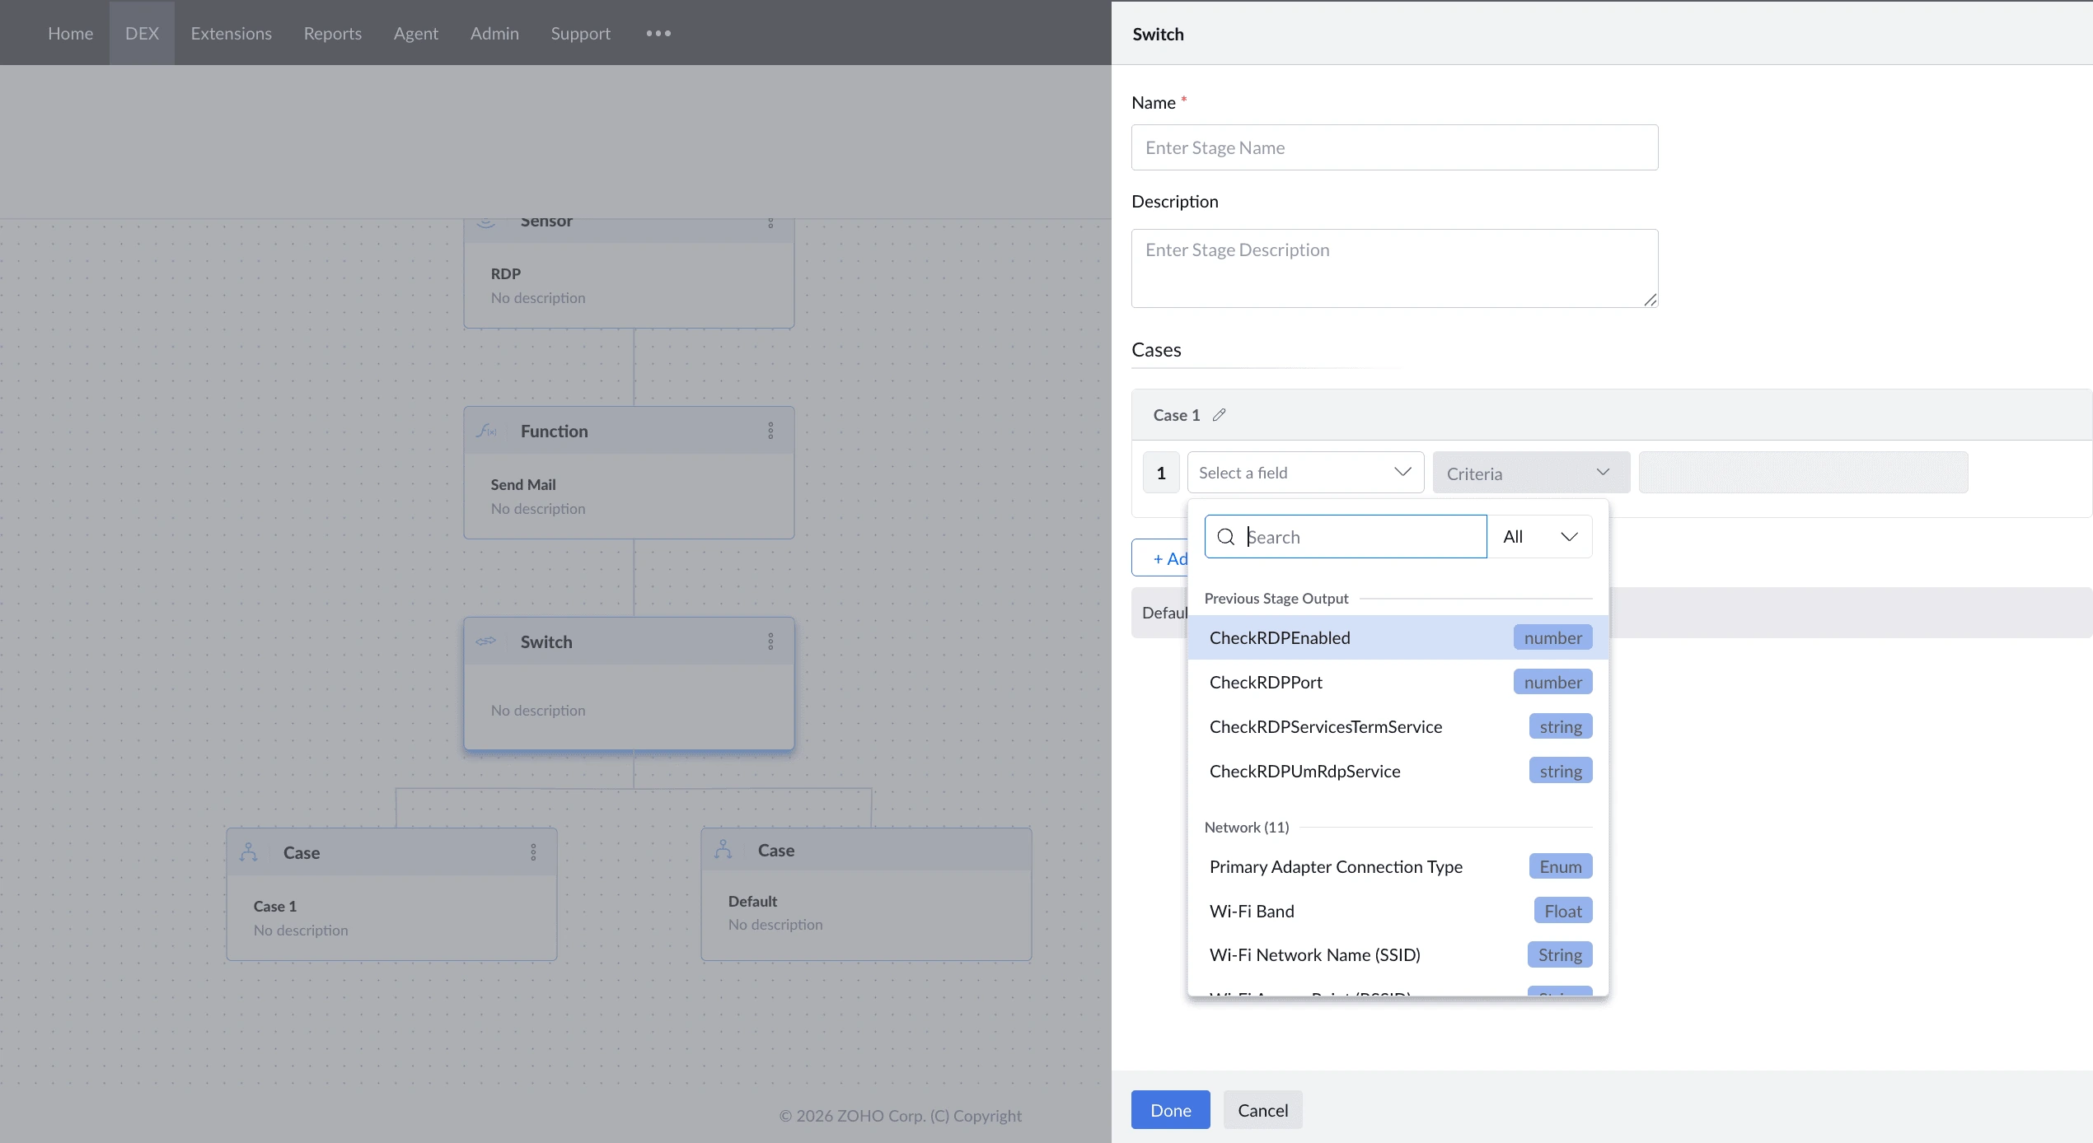Pick the Wi-Fi Network Name (SSID) field

[x=1398, y=954]
